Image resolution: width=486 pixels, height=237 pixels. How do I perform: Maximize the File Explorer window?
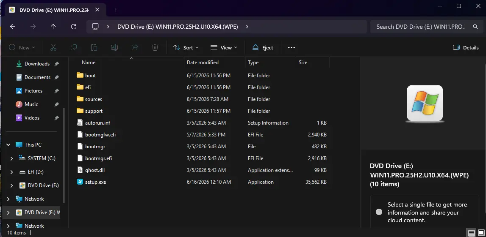click(x=459, y=6)
